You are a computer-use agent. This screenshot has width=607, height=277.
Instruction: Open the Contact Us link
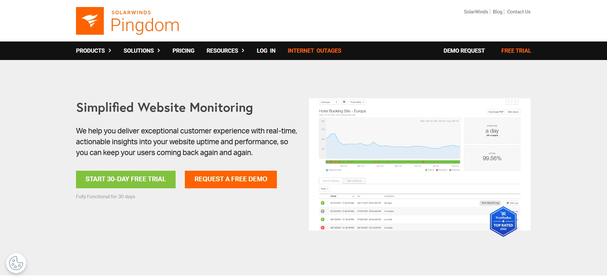coord(519,12)
